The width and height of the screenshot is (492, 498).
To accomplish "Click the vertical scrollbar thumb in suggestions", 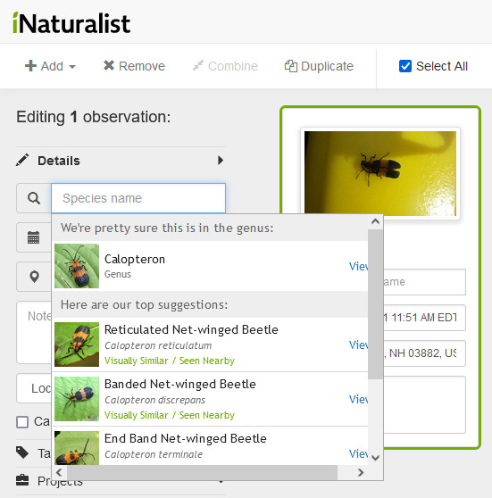I will click(x=375, y=304).
